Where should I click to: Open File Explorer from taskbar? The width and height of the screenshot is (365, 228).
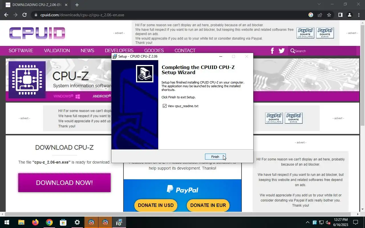(x=21, y=222)
